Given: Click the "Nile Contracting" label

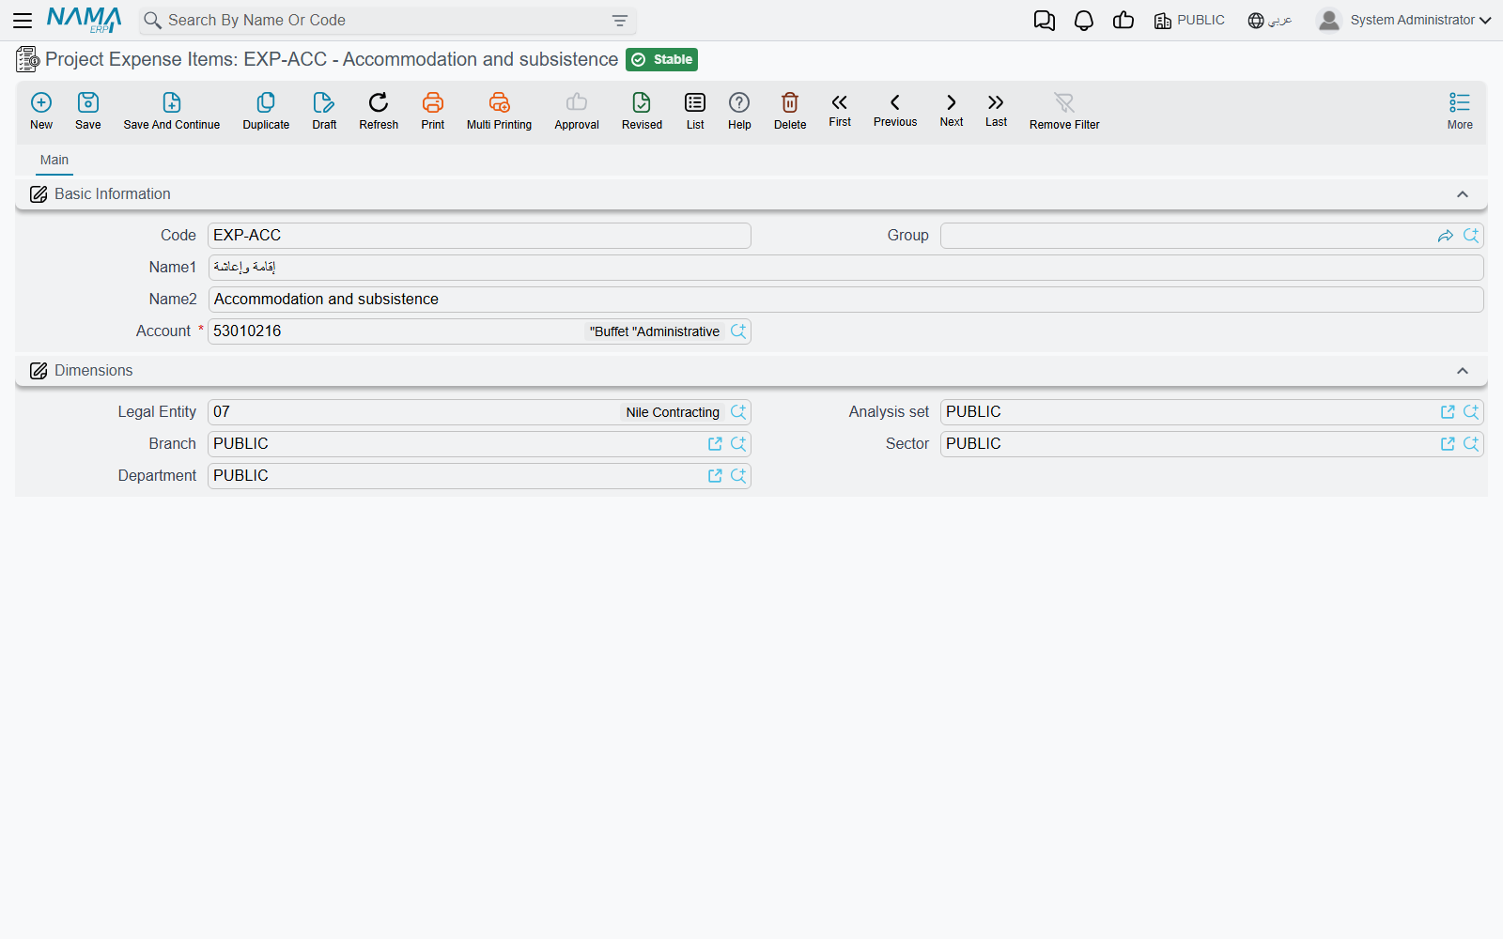Looking at the screenshot, I should click(673, 412).
